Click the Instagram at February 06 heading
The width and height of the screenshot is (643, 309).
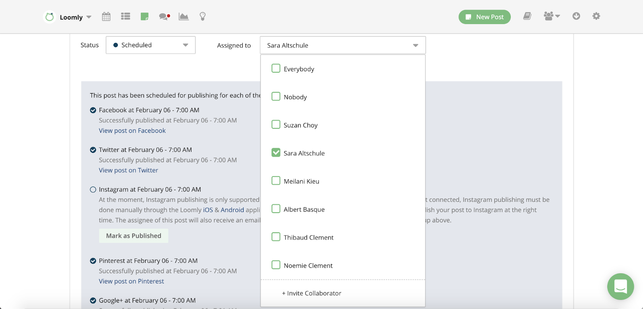(150, 189)
